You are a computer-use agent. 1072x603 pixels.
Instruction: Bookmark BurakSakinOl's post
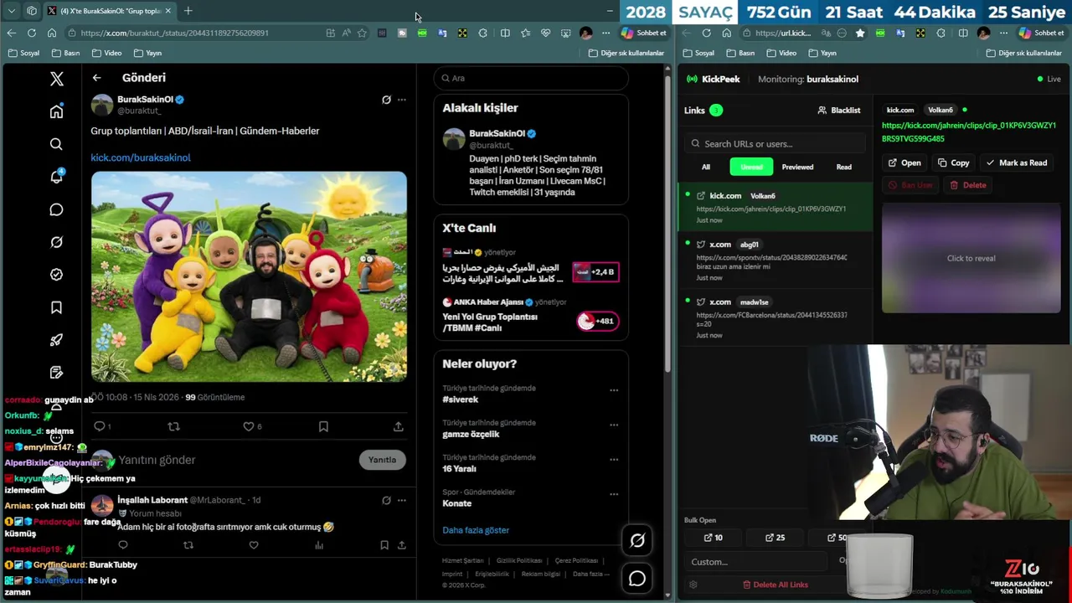tap(323, 426)
